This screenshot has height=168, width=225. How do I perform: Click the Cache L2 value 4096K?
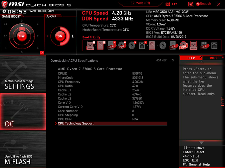point(136,94)
